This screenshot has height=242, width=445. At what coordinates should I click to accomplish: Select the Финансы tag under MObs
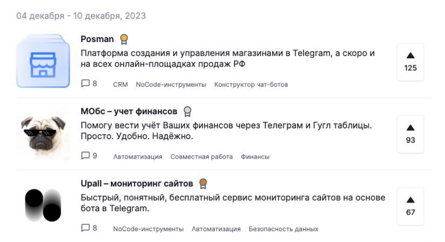click(256, 157)
